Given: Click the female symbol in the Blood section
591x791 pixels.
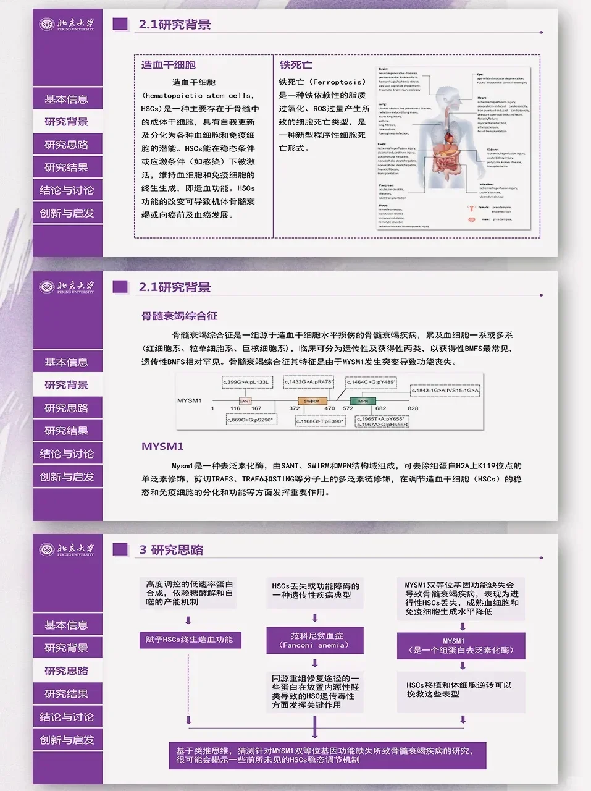Looking at the screenshot, I should (x=471, y=209).
